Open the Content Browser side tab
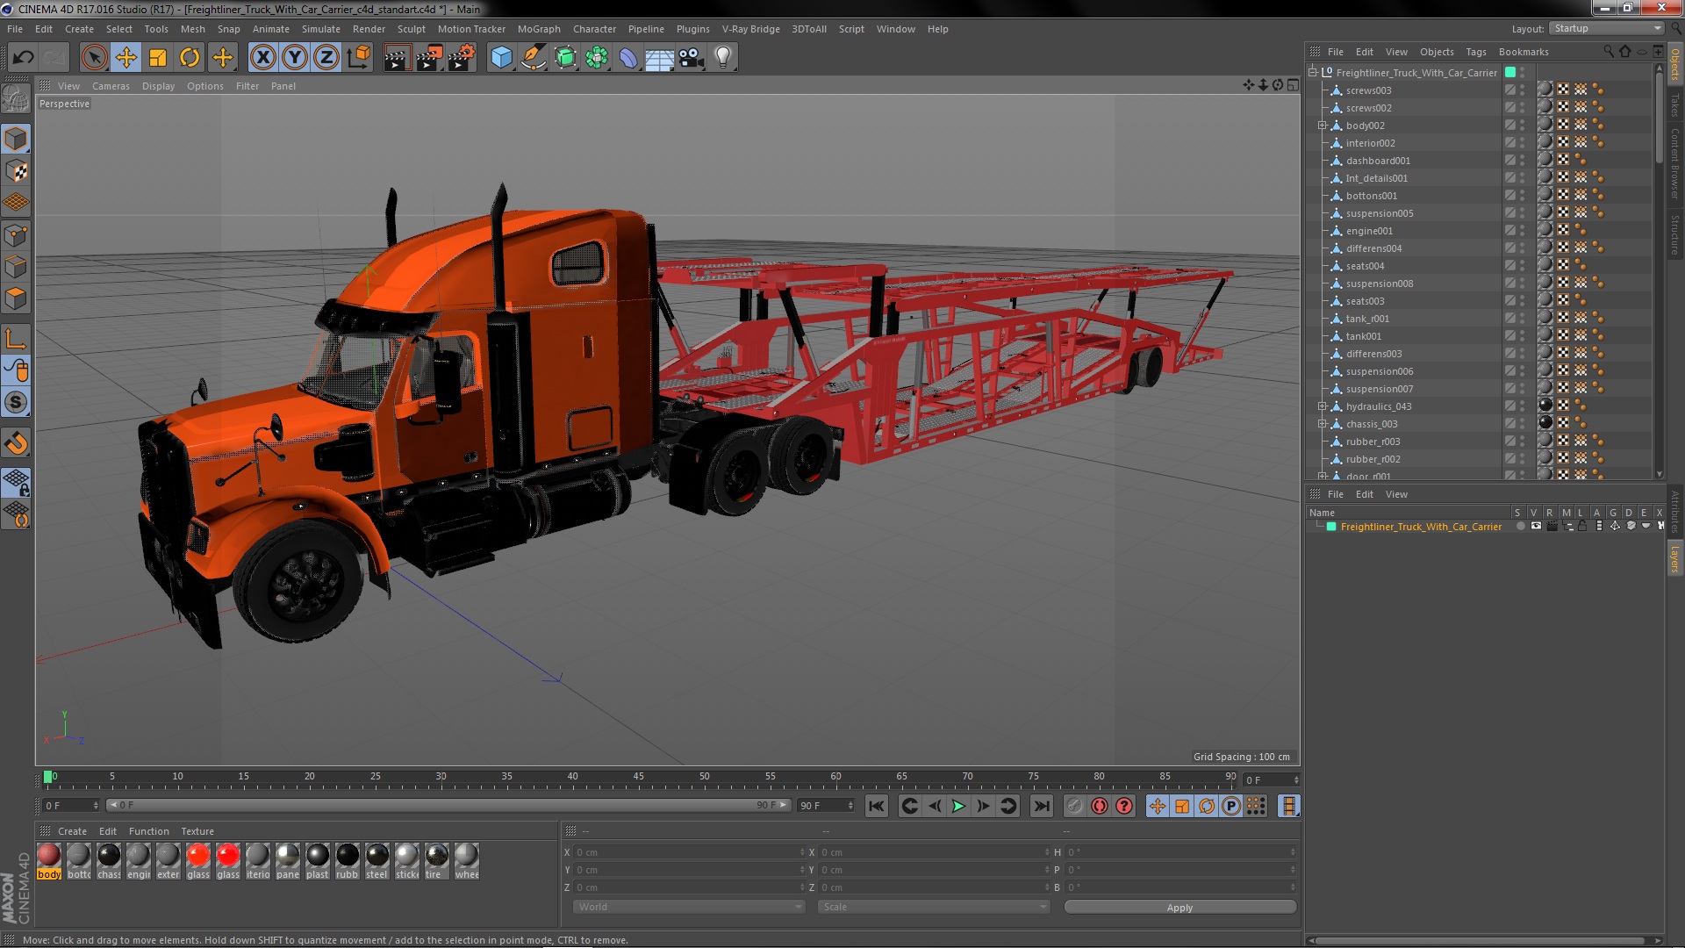1685x948 pixels. click(1674, 163)
